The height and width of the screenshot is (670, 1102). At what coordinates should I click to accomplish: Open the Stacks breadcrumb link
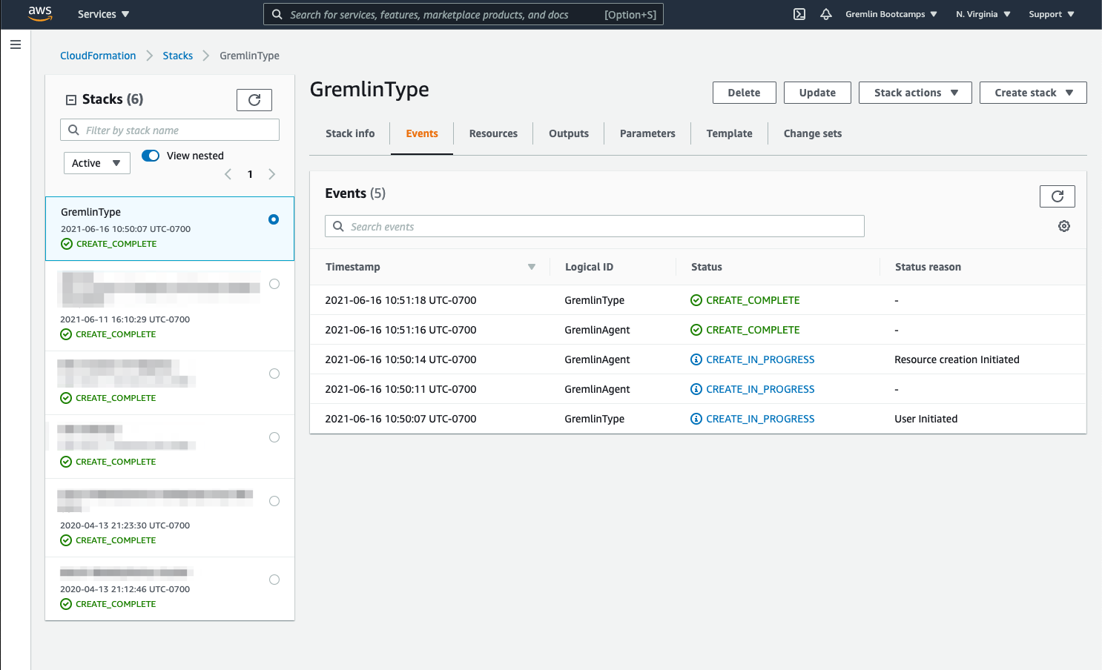tap(178, 56)
